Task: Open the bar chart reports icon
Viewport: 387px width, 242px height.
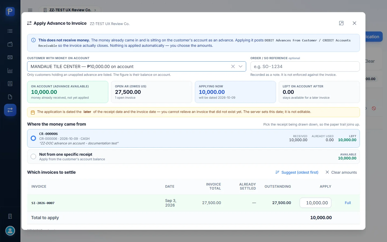Action: tap(10, 70)
